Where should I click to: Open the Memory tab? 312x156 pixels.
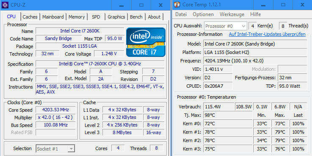point(77,17)
